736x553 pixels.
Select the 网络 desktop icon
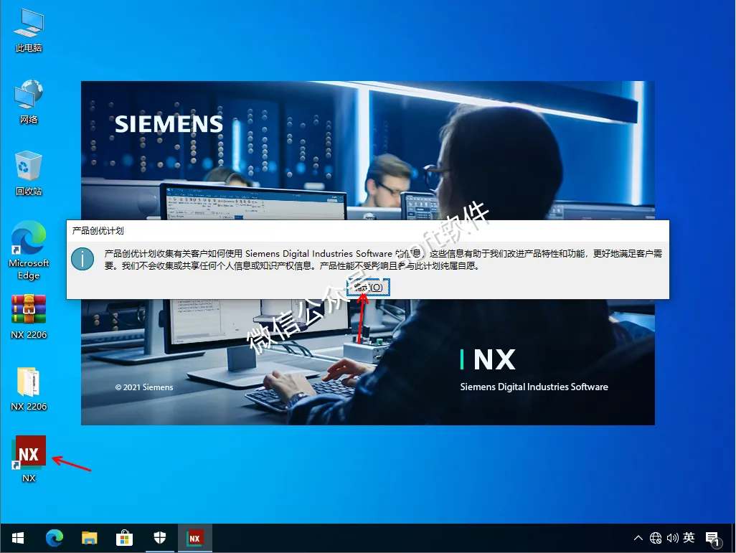point(29,102)
